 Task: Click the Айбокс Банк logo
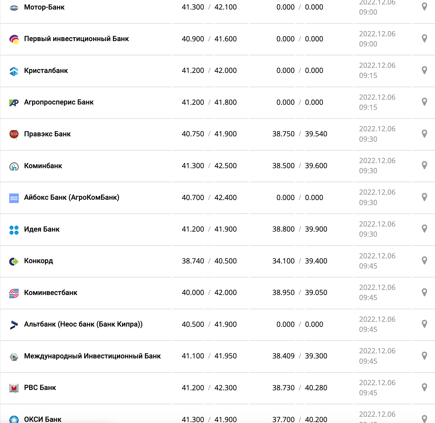14,198
